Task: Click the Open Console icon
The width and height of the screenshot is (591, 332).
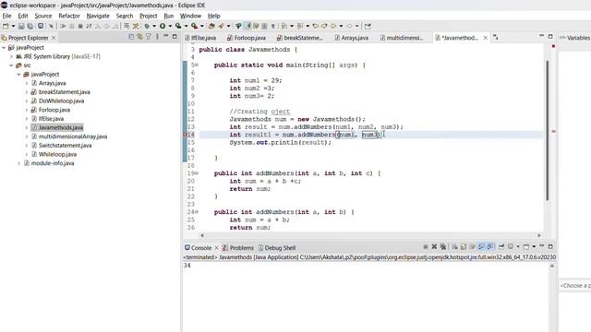Action: 526,247
